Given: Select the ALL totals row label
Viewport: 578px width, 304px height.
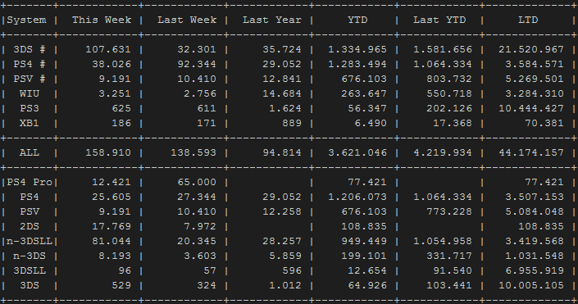Looking at the screenshot, I should [30, 152].
